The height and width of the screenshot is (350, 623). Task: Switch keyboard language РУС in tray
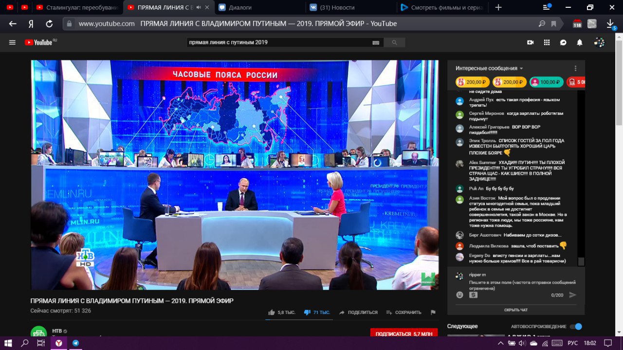point(572,343)
